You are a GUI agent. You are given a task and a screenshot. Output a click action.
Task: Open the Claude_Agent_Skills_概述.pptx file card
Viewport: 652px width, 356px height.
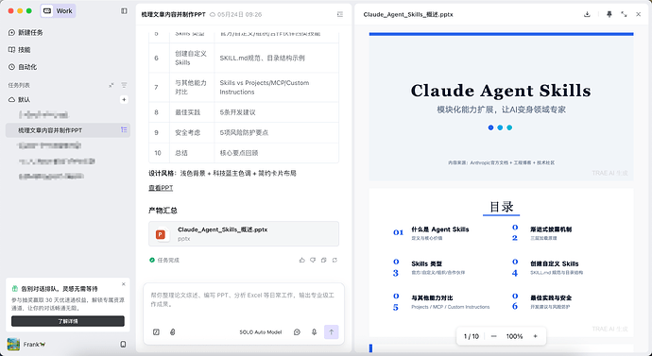pos(244,234)
